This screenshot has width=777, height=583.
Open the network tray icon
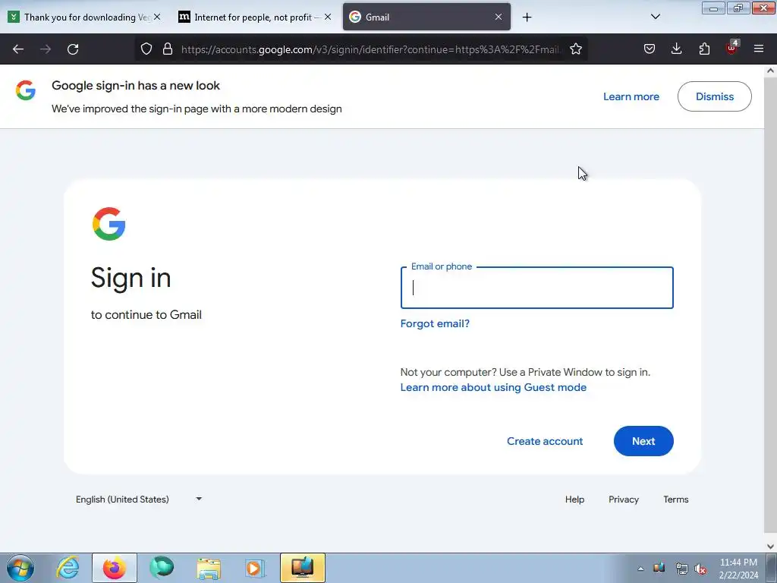point(681,569)
